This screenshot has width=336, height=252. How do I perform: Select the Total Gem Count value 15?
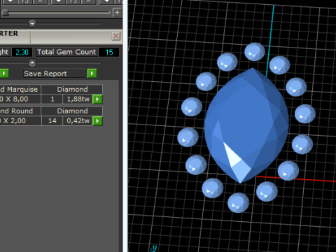coord(109,52)
